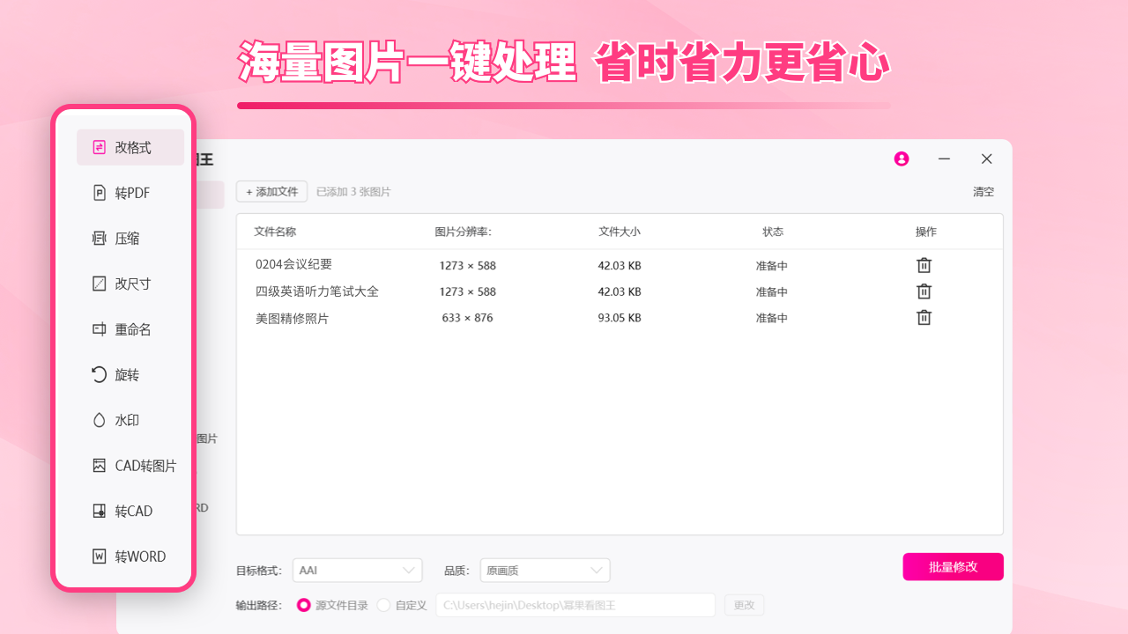Open the 转WORD converter

click(x=133, y=556)
